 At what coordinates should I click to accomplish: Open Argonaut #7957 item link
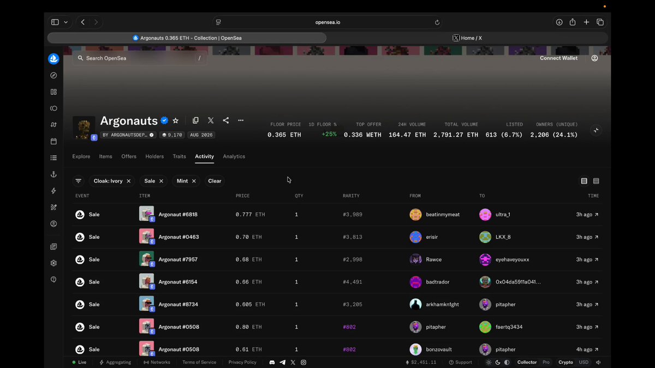(x=178, y=260)
